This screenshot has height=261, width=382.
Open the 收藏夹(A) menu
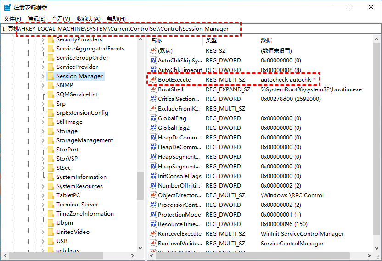point(89,19)
